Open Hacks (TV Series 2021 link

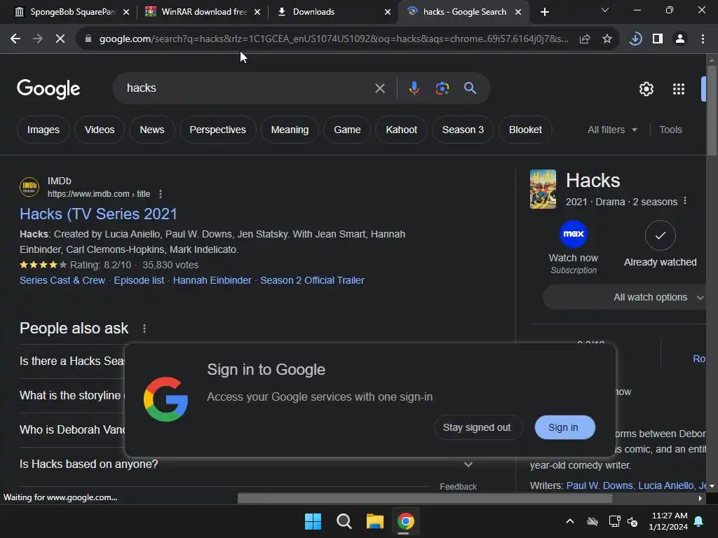pos(98,214)
